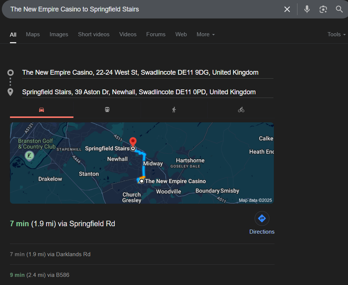Click the Drakelow label on map
The width and height of the screenshot is (348, 285).
click(x=50, y=179)
